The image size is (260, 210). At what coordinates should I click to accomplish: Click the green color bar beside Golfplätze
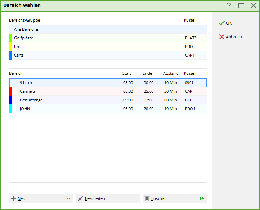click(x=10, y=38)
